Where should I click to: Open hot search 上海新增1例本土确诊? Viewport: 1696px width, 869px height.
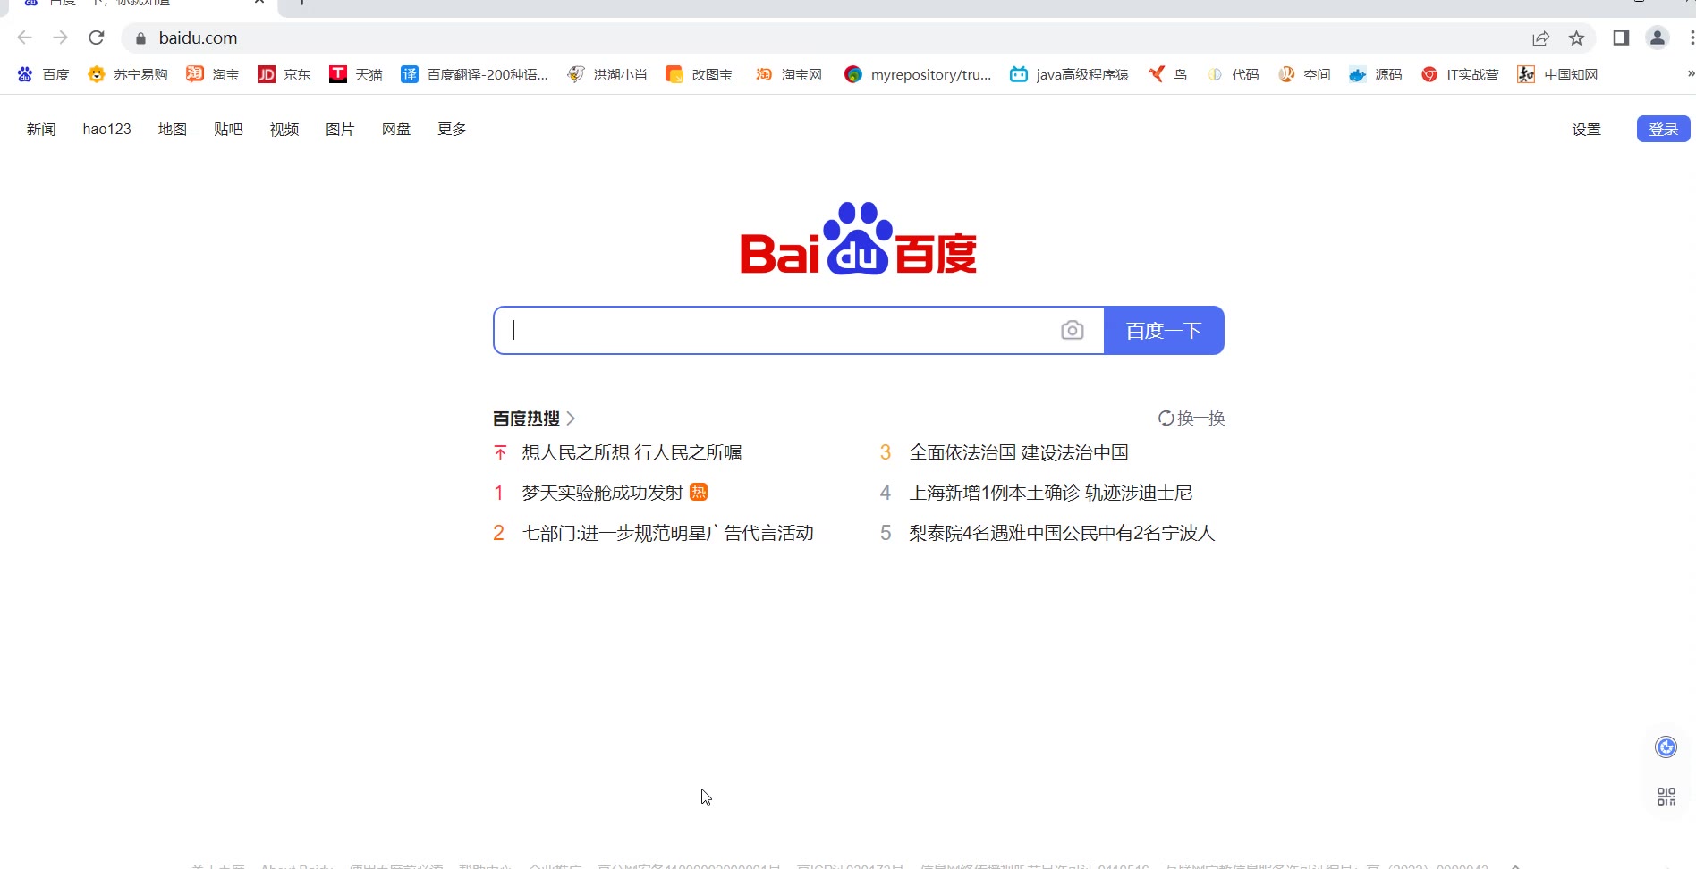[1050, 493]
